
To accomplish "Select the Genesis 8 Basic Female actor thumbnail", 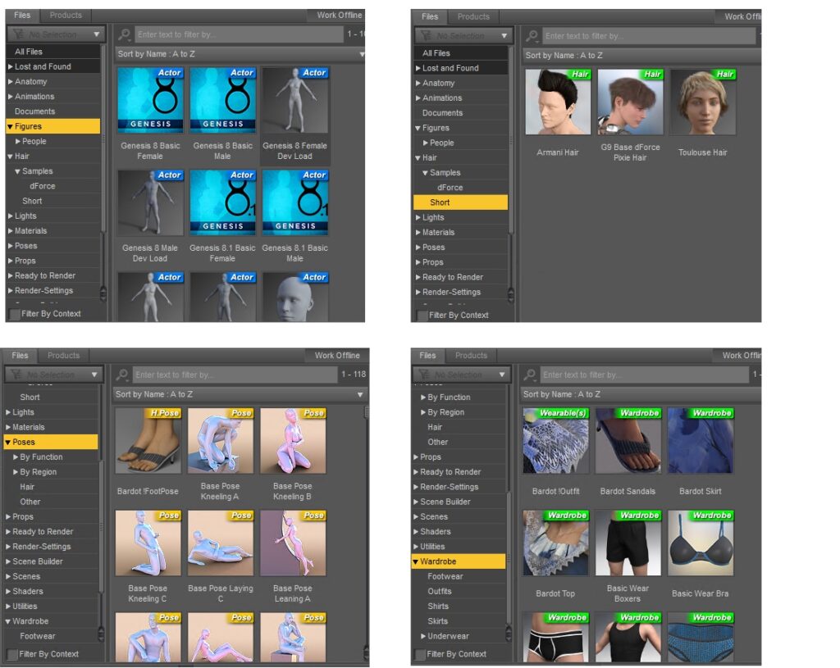I will 150,100.
